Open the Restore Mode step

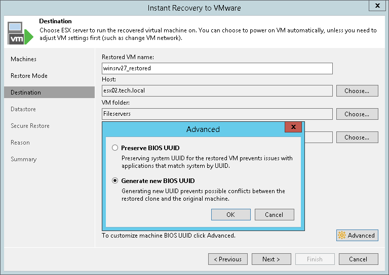coord(29,76)
